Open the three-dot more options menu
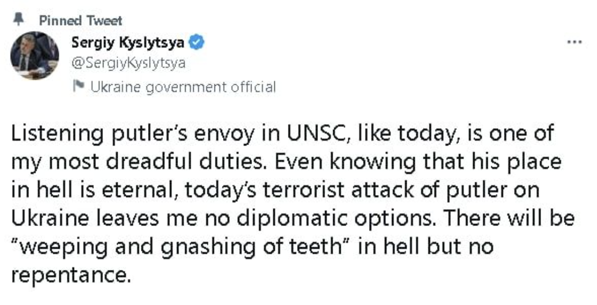This screenshot has height=305, width=597. (575, 43)
